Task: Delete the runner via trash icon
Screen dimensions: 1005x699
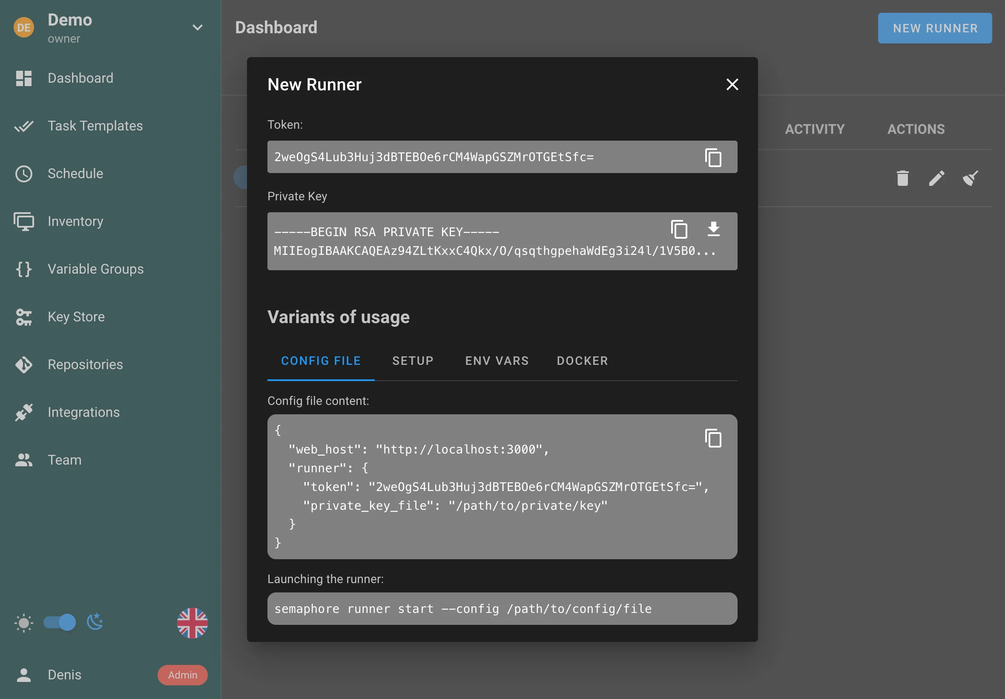Action: 902,178
